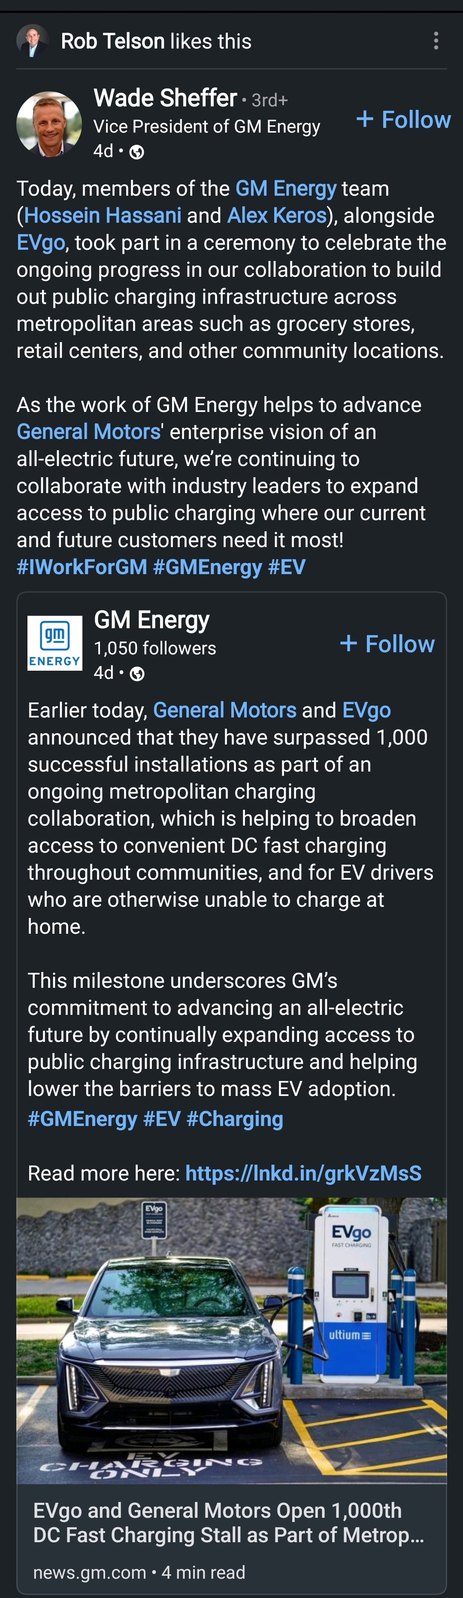Screen dimensions: 463x1598
Task: Tap the GM Energy page name in shared post
Action: 151,620
